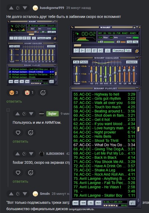Open REM menu in large Winamp playlist
The image size is (149, 213).
point(83,203)
